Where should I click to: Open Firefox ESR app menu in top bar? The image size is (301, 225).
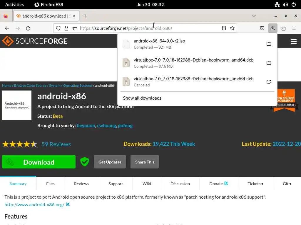click(49, 5)
